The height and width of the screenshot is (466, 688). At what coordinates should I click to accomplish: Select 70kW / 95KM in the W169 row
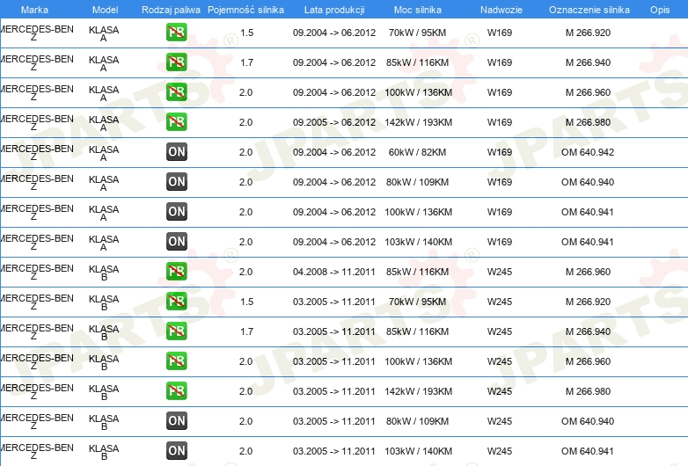click(417, 33)
